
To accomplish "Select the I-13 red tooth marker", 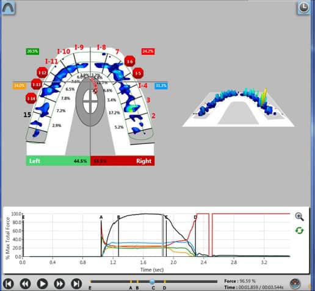I will coord(37,84).
